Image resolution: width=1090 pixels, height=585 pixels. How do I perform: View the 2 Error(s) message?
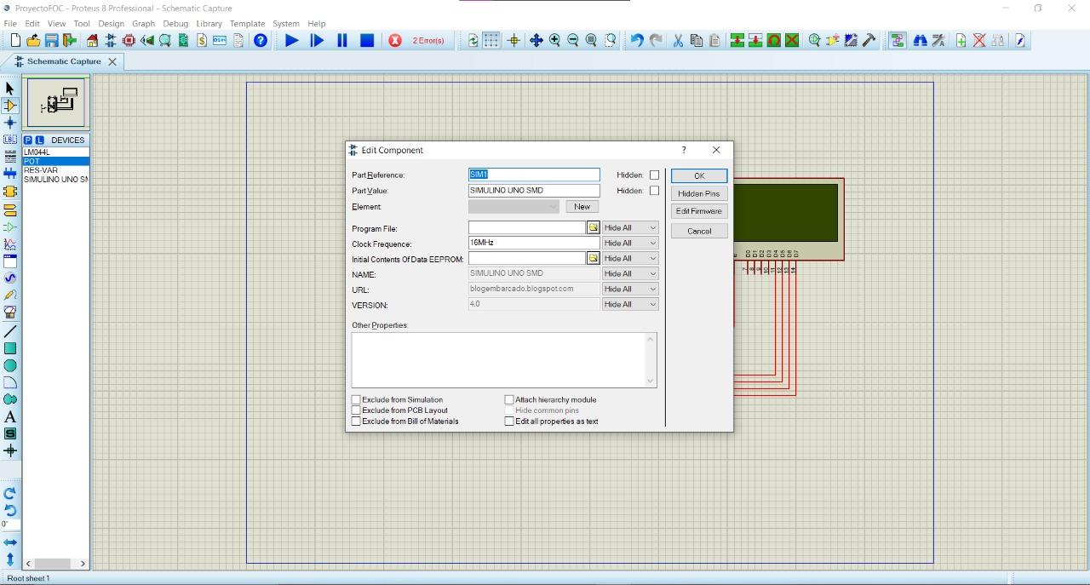tap(428, 40)
